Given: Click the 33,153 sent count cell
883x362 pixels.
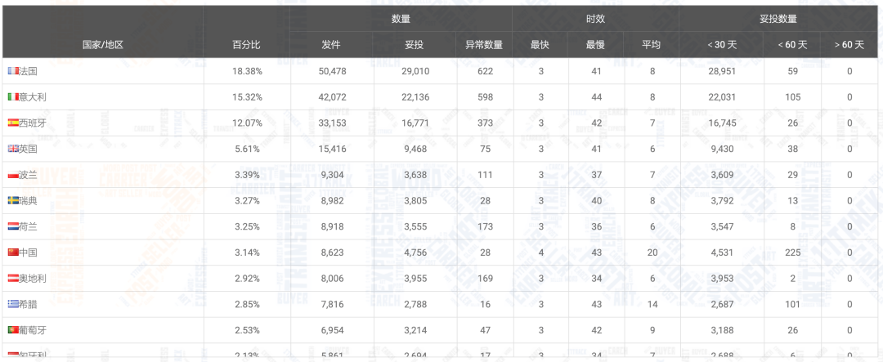Looking at the screenshot, I should pyautogui.click(x=332, y=123).
